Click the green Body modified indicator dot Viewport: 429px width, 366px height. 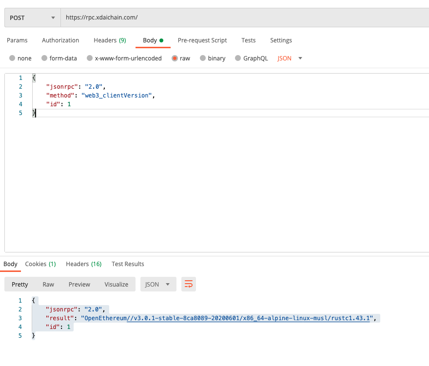[161, 40]
